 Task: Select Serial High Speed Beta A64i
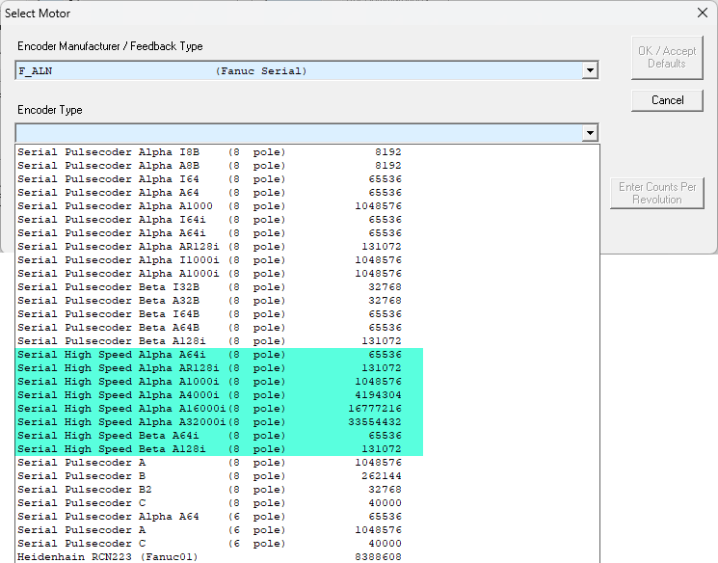[307, 436]
